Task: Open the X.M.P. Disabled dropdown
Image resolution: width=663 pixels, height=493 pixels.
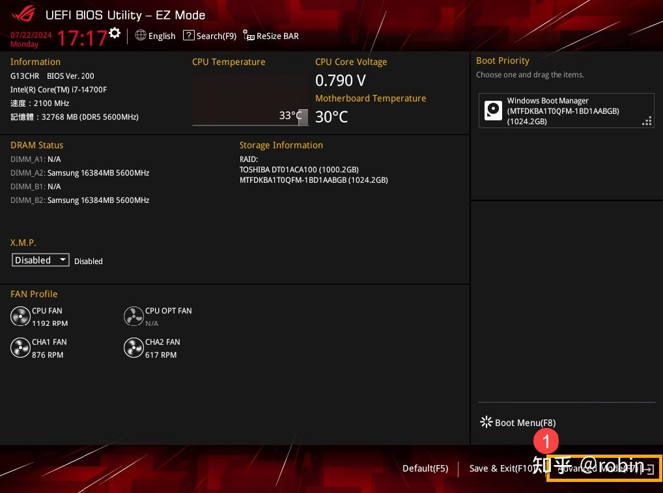Action: tap(40, 260)
